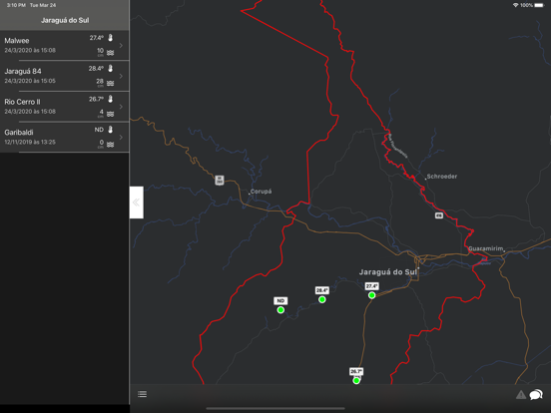Click the thermometer icon for Rio Cerro II
The width and height of the screenshot is (551, 413).
111,99
